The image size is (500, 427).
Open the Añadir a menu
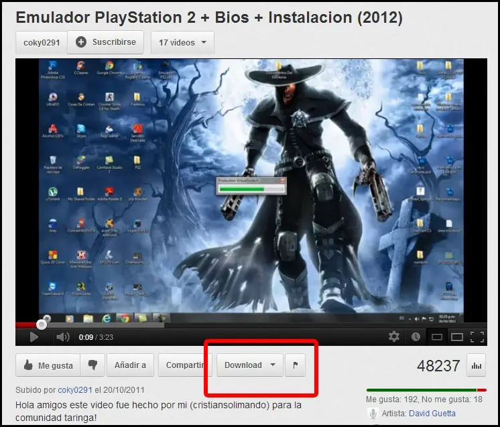click(x=130, y=365)
